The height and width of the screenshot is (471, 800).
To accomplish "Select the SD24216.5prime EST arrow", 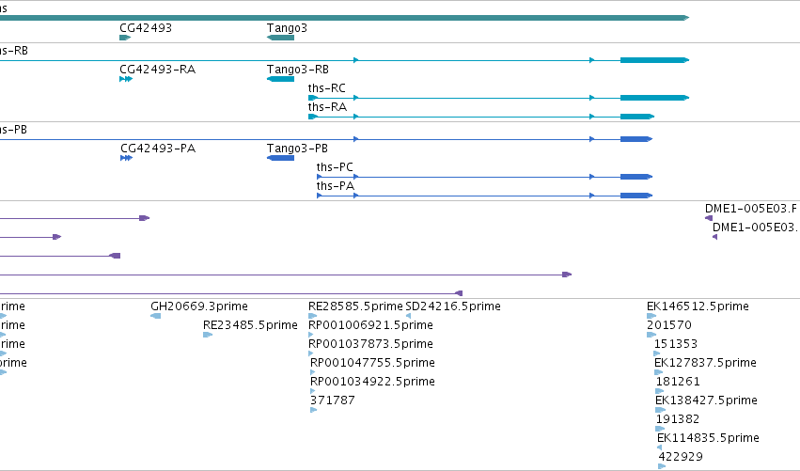I will pyautogui.click(x=408, y=316).
